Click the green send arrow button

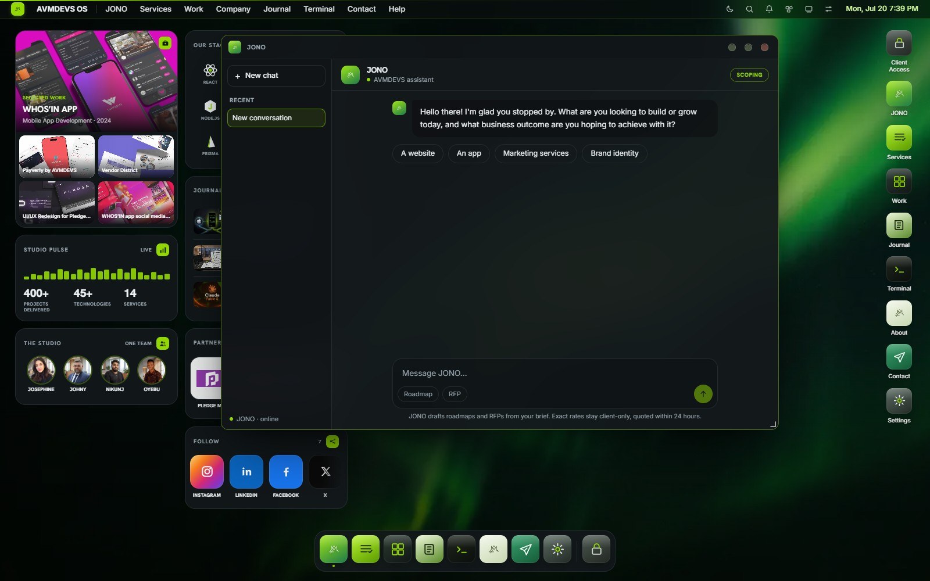[x=703, y=394]
